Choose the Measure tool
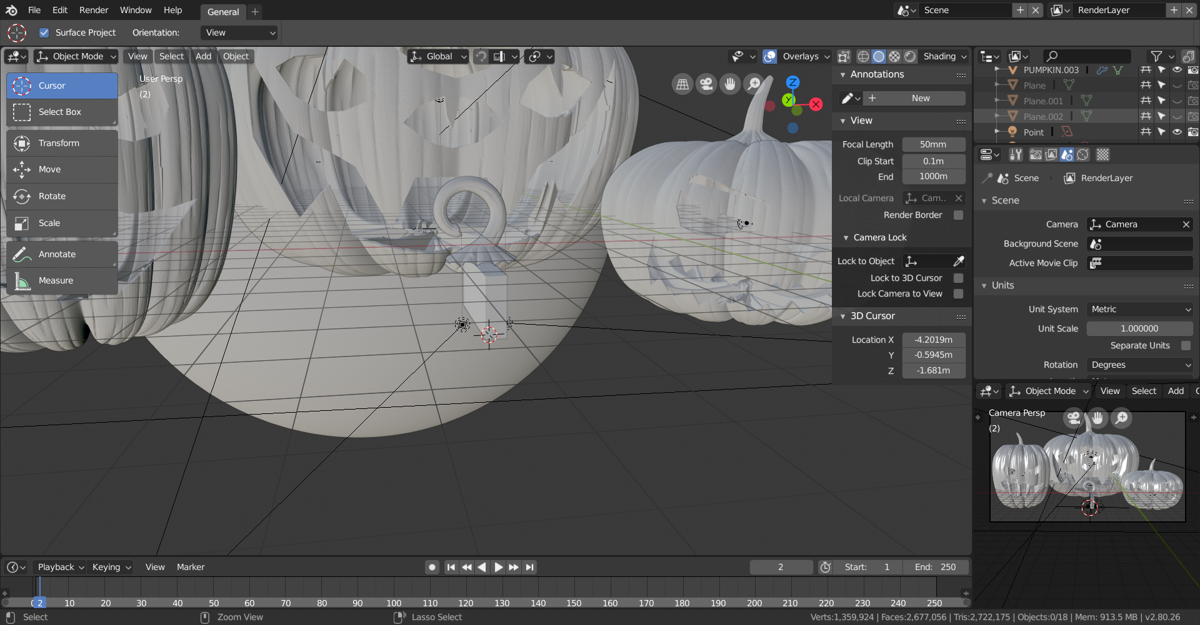Viewport: 1200px width, 625px height. point(62,280)
